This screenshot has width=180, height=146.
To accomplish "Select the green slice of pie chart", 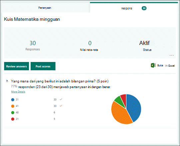I will coord(119,100).
